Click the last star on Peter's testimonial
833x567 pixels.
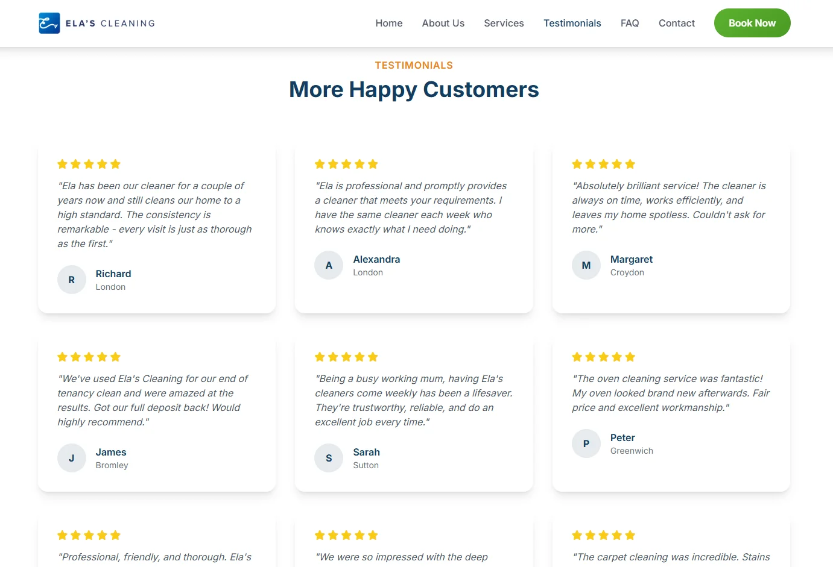[x=630, y=356]
